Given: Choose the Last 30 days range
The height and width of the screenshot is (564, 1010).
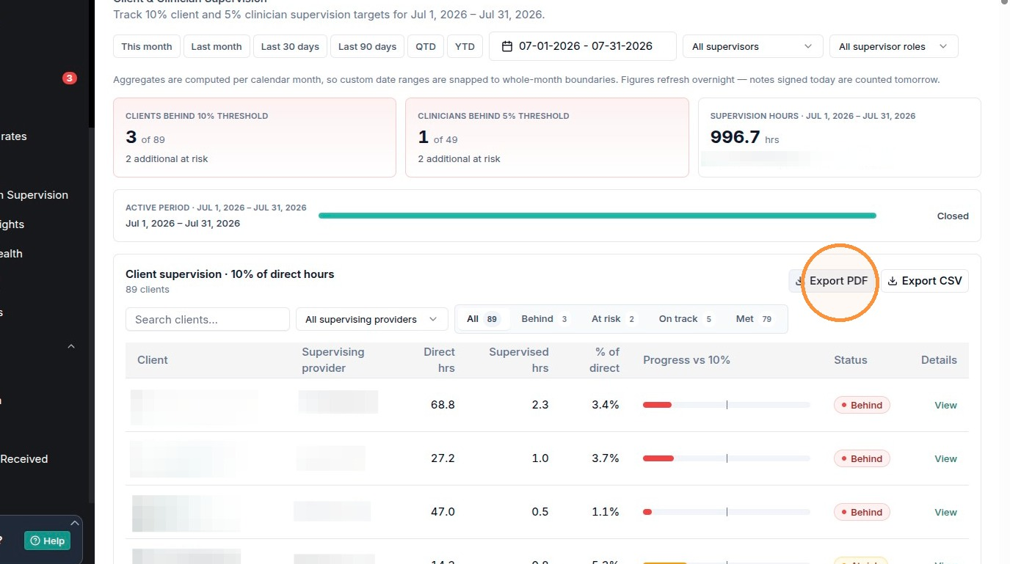Looking at the screenshot, I should pos(290,46).
